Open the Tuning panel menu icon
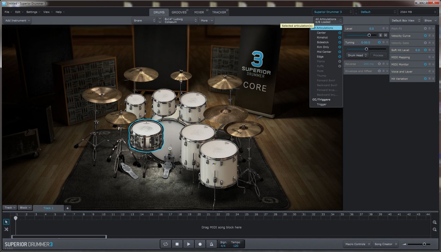This screenshot has height=252, width=441. [383, 42]
